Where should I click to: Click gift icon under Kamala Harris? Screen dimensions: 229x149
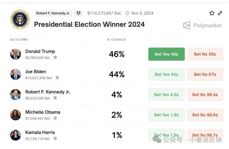tap(55, 138)
